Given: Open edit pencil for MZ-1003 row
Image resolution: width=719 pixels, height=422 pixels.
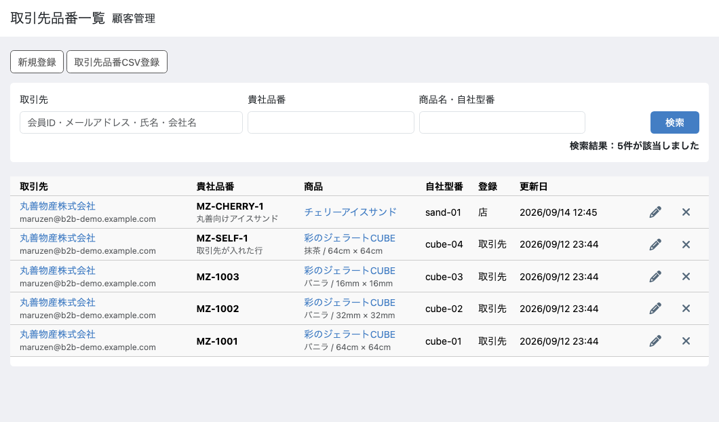Looking at the screenshot, I should tap(655, 276).
